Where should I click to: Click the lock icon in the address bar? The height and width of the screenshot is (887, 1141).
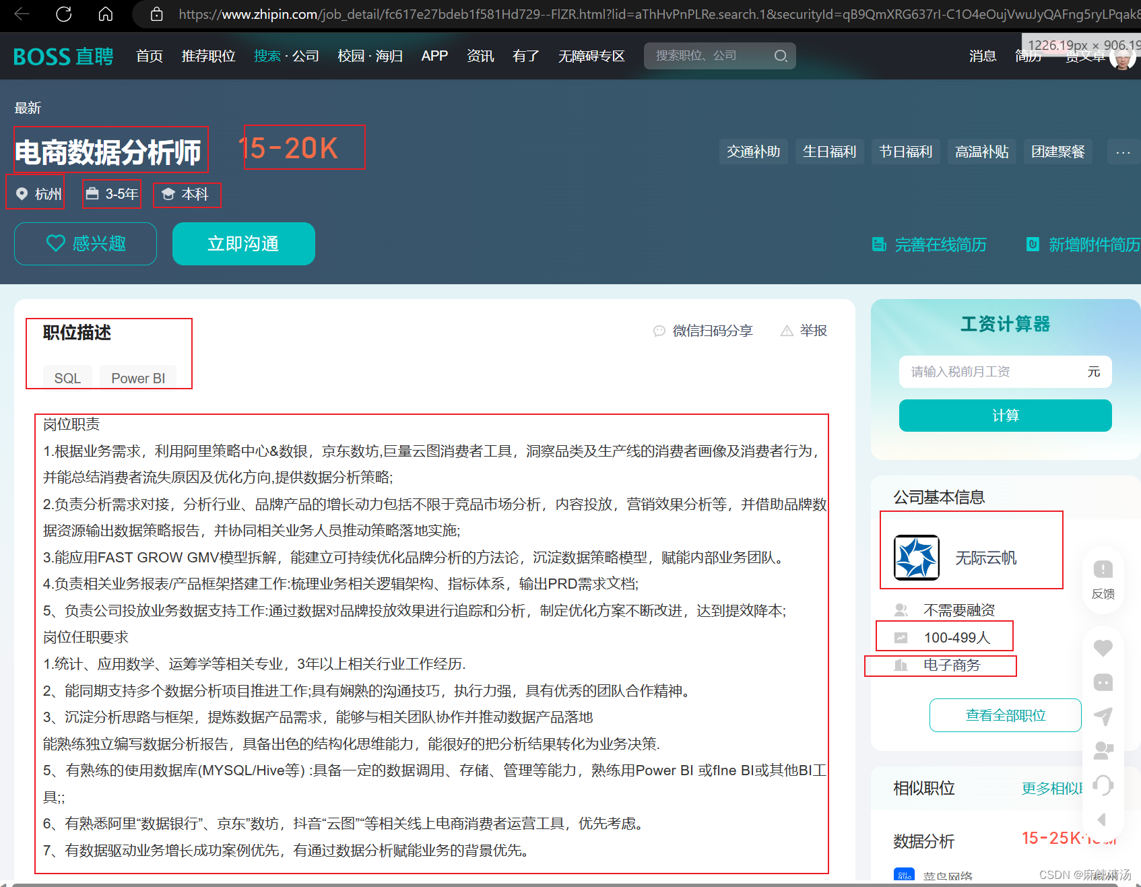[x=156, y=14]
